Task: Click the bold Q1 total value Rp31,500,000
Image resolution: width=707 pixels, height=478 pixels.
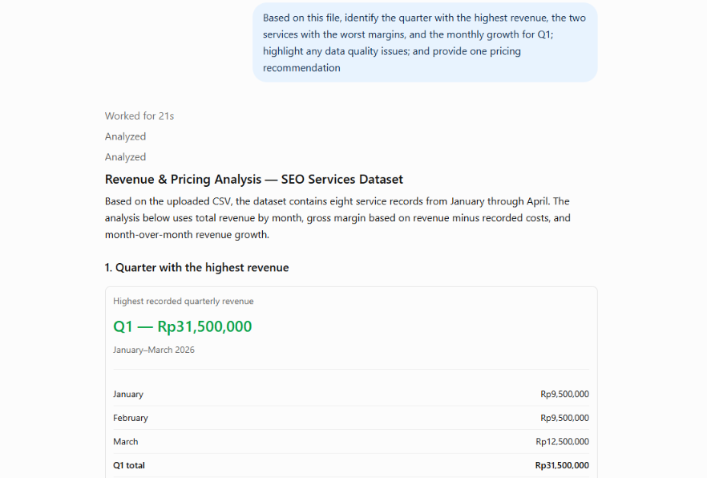Action: tap(562, 465)
